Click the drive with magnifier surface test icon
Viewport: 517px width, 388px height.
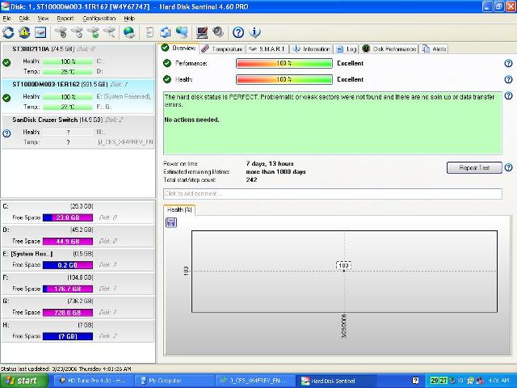click(110, 32)
